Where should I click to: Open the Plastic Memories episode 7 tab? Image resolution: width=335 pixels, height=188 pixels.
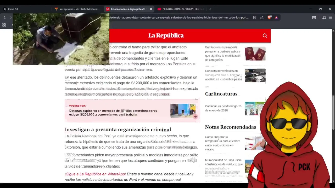pyautogui.click(x=77, y=9)
